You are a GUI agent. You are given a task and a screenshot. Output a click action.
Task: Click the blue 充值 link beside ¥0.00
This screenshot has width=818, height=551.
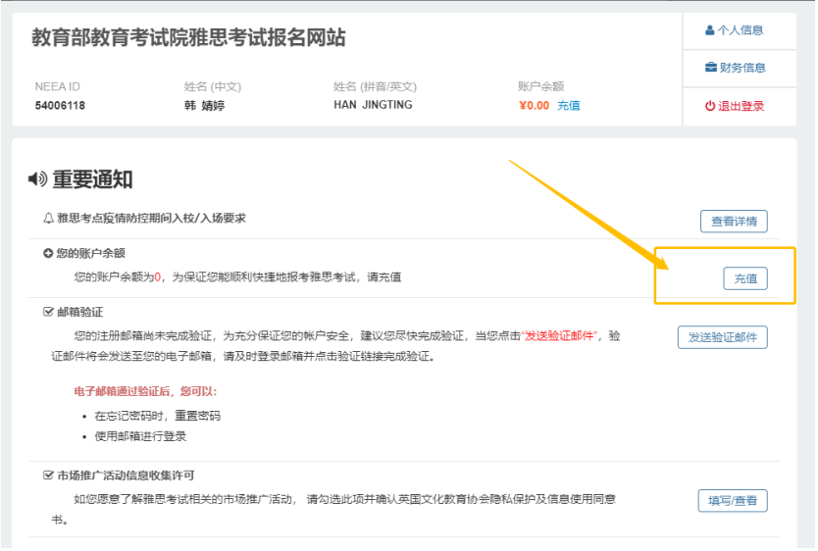pos(569,105)
